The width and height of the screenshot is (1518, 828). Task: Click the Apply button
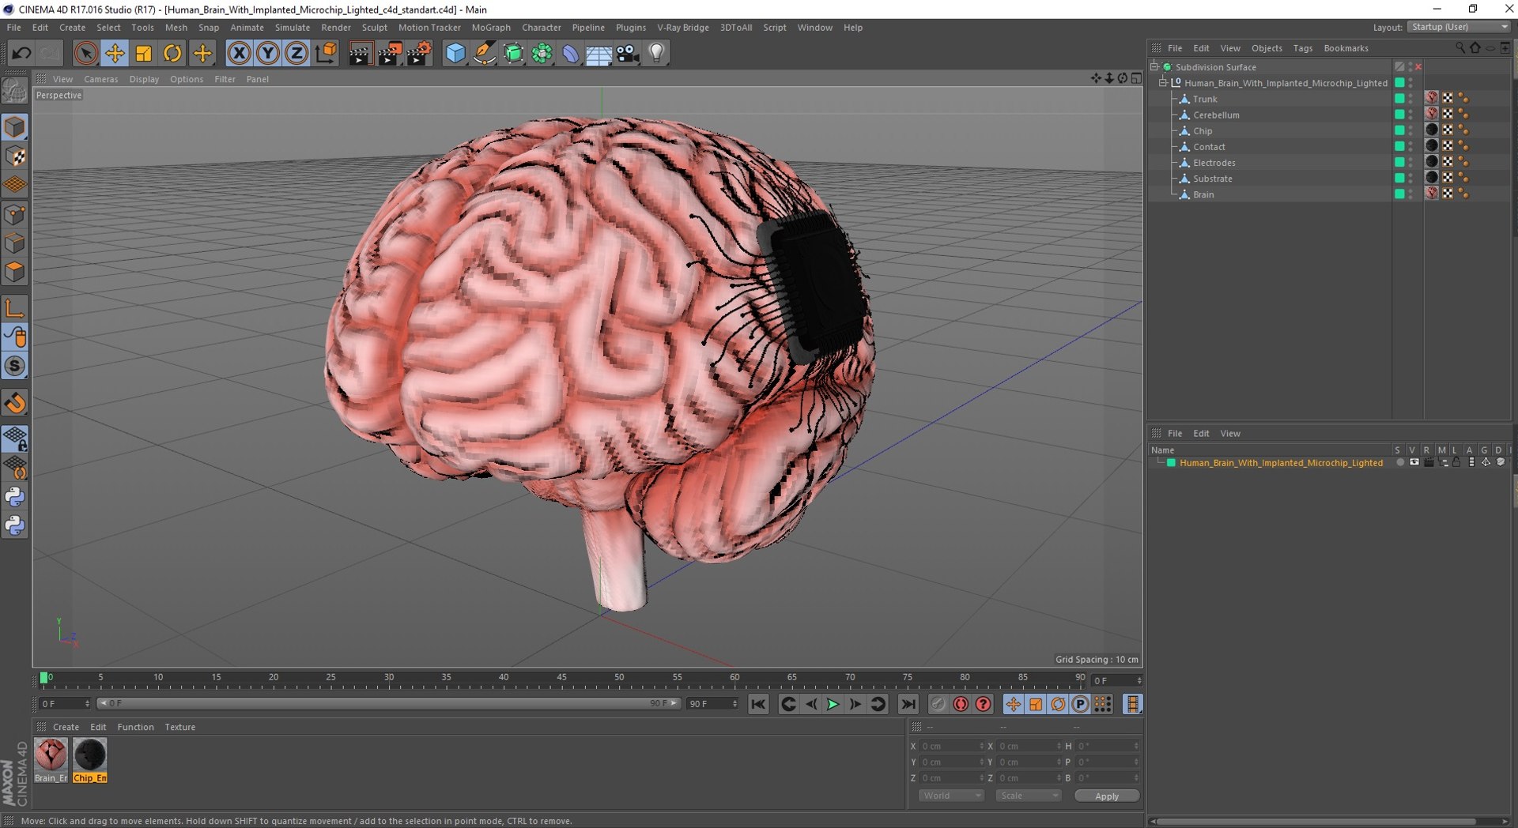[x=1106, y=796]
